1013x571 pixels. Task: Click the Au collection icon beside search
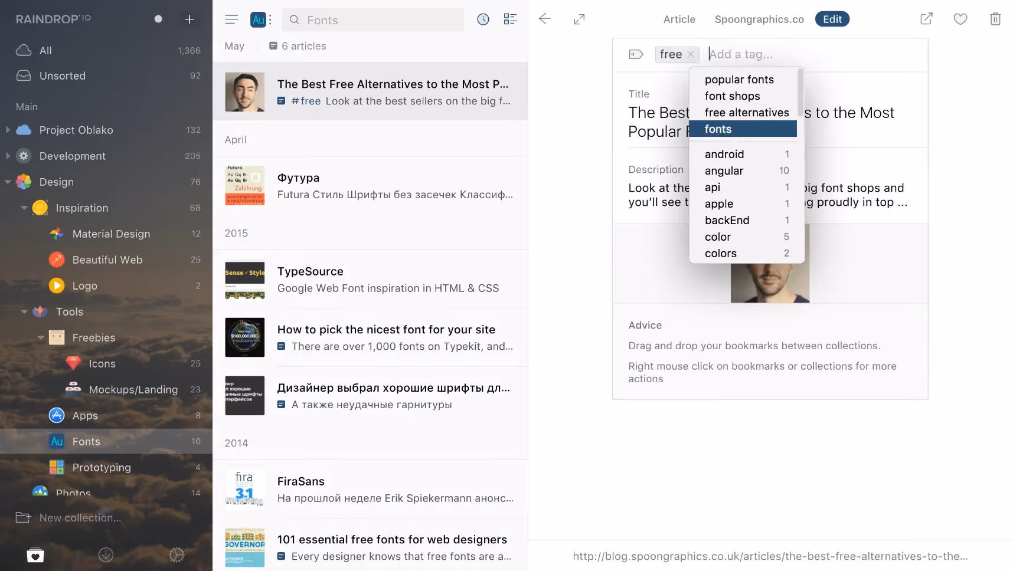[x=258, y=19]
